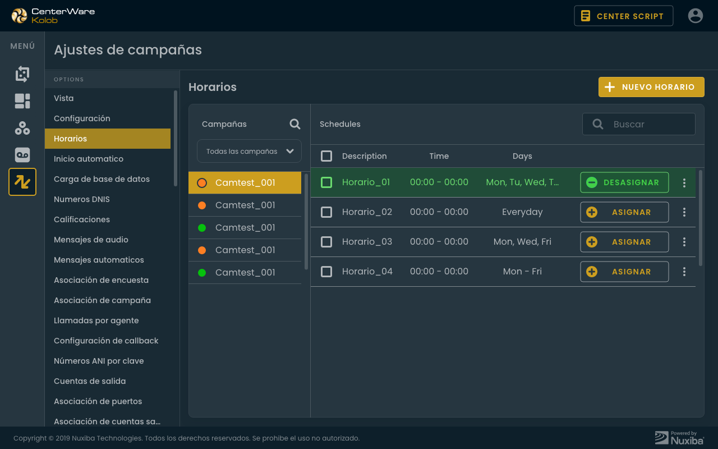The width and height of the screenshot is (718, 449).
Task: Open Llamadas por agente option
Action: click(x=108, y=320)
